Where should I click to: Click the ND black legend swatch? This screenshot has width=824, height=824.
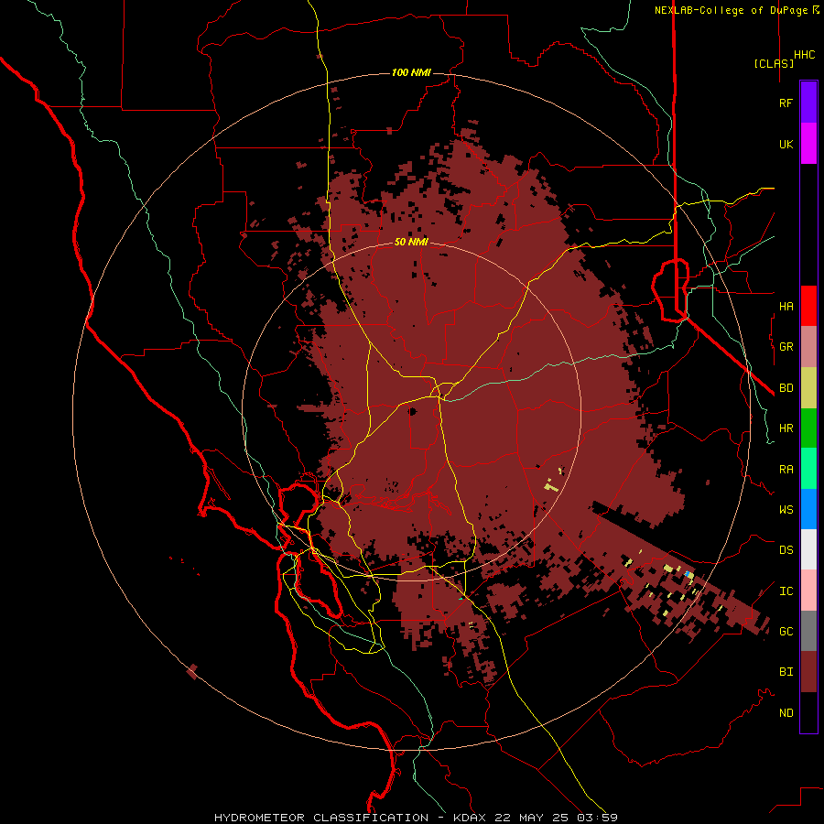pyautogui.click(x=808, y=712)
